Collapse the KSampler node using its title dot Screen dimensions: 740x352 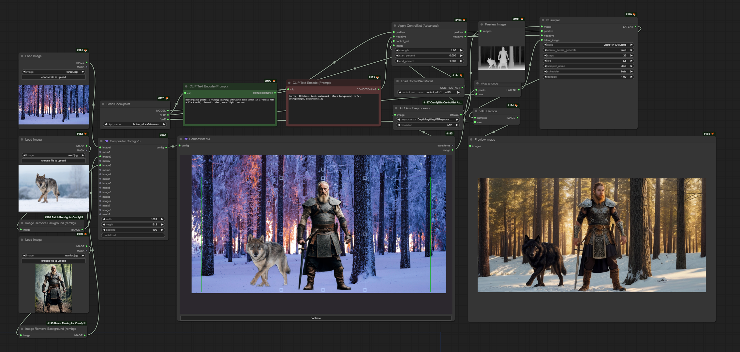(x=543, y=20)
